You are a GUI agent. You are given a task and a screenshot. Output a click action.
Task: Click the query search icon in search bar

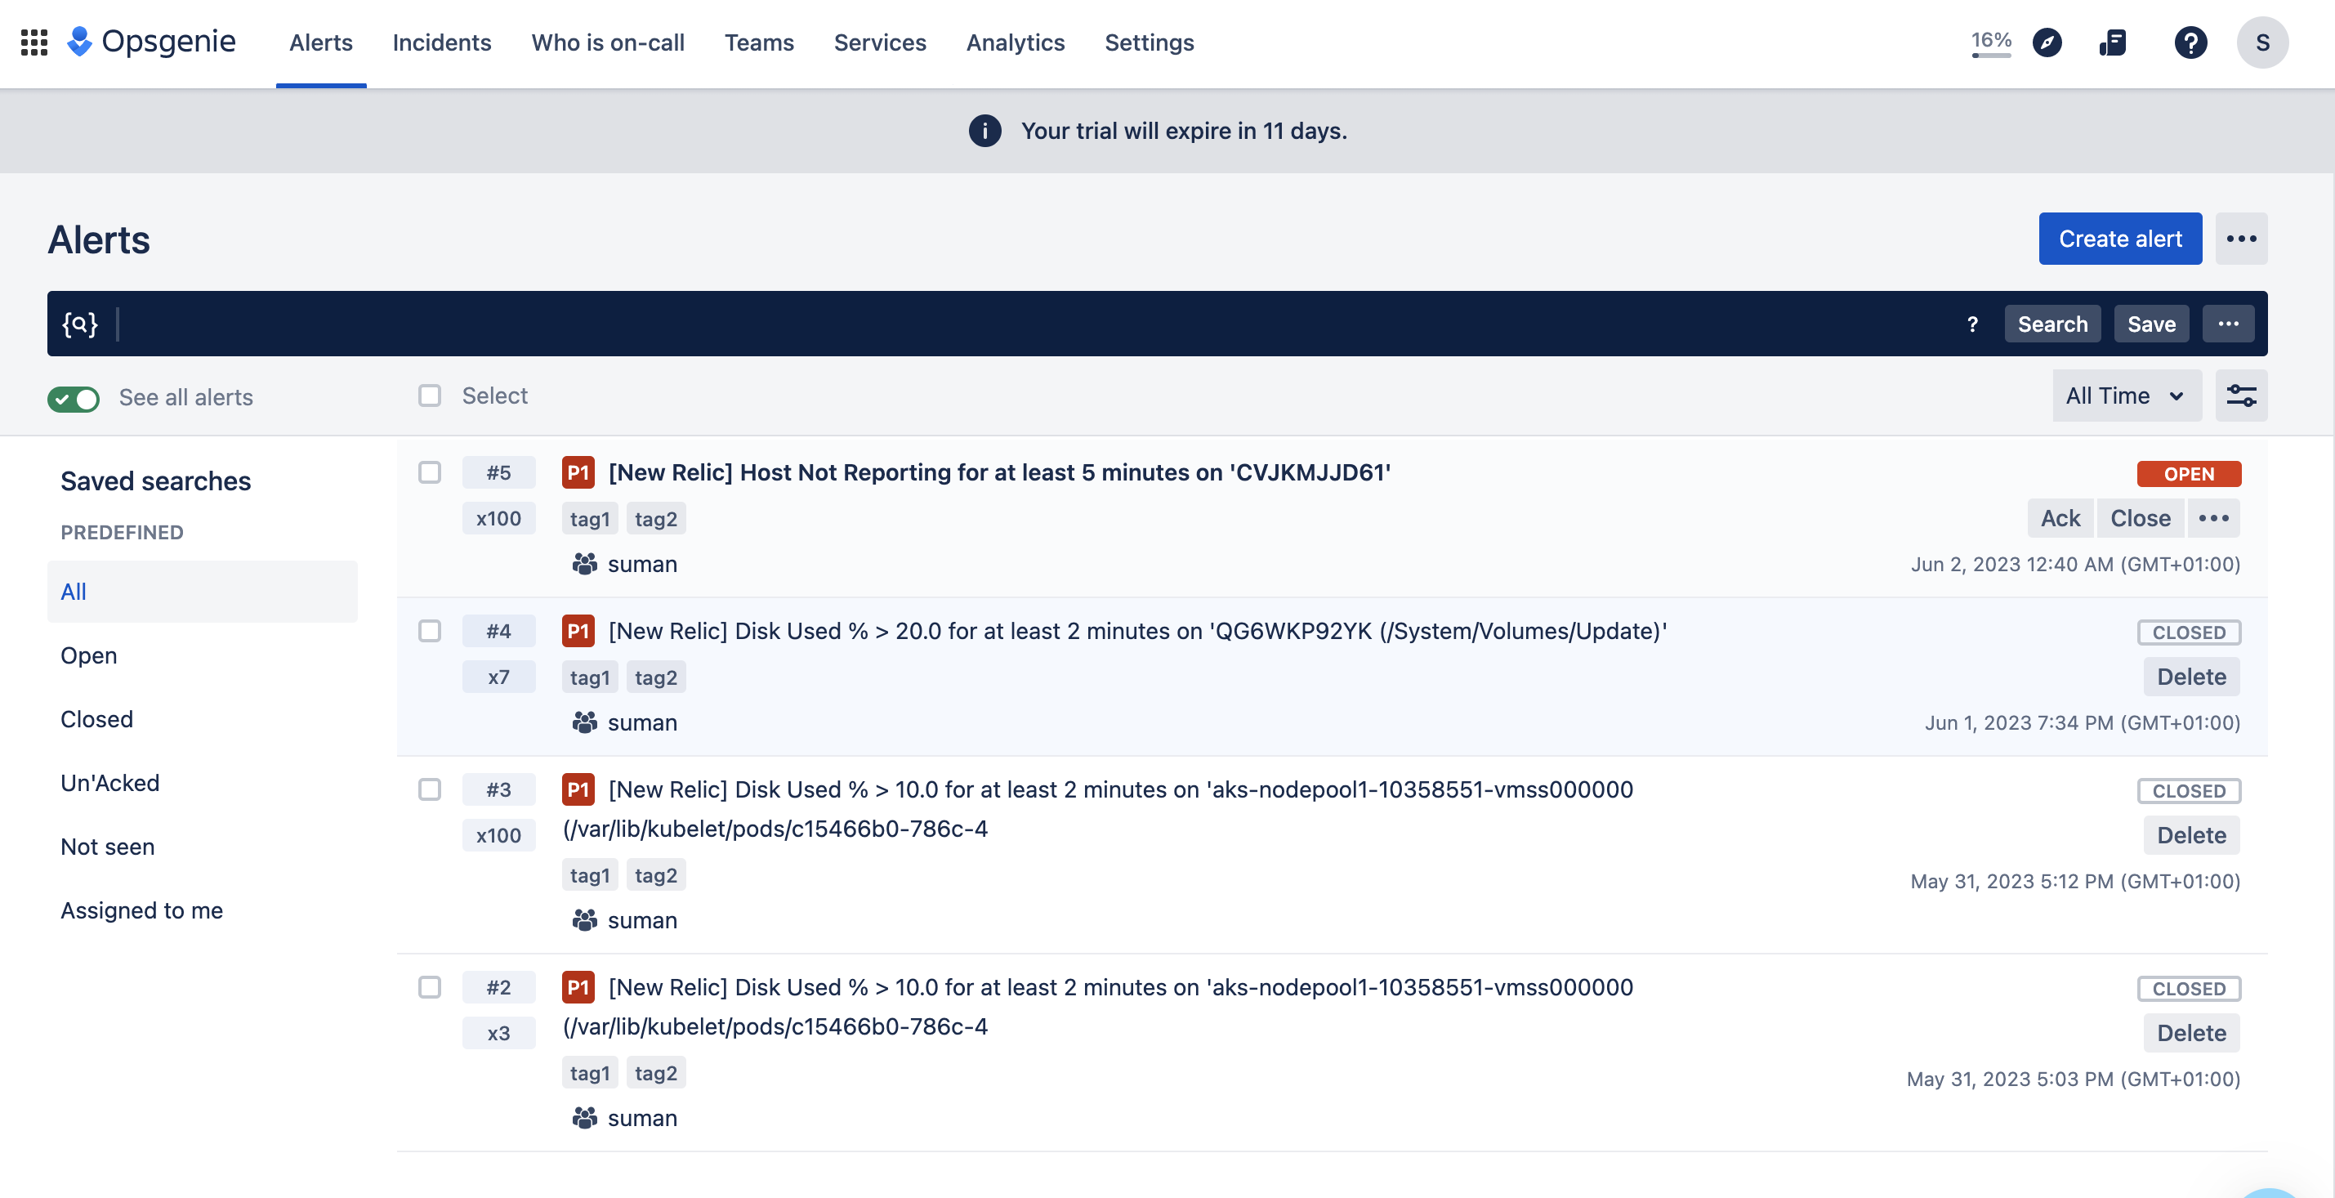[80, 324]
